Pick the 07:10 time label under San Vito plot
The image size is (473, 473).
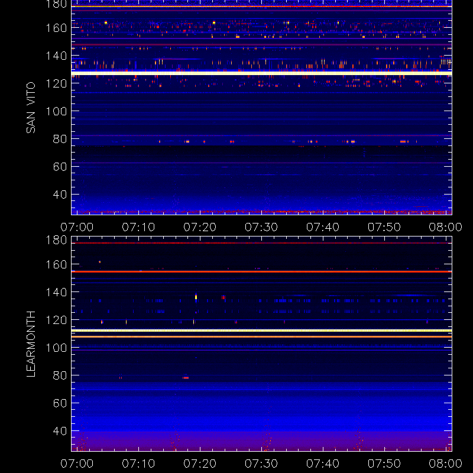pyautogui.click(x=138, y=227)
